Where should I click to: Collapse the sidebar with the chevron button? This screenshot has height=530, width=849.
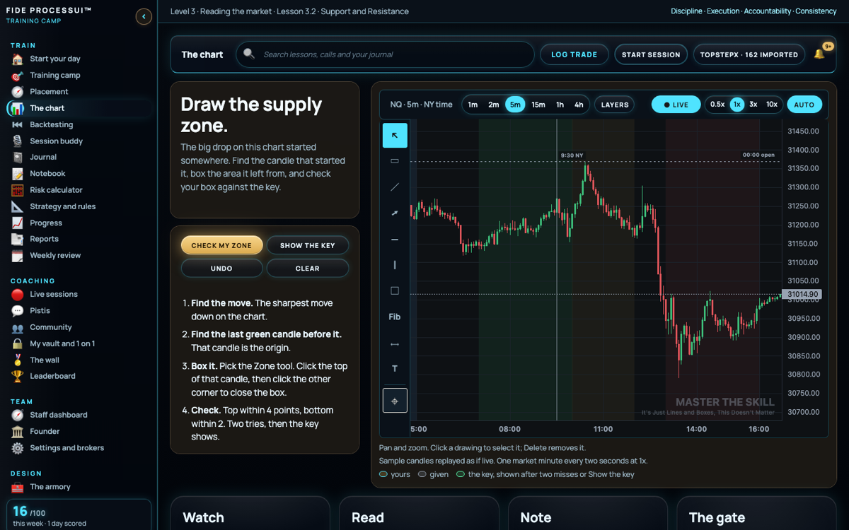[x=144, y=16]
